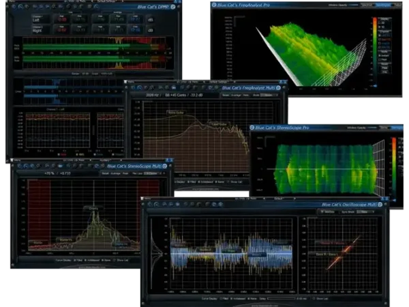This screenshot has height=307, width=409.
Task: Adjust Window Opacity slider in StereoScope Pro
Action: (372, 128)
